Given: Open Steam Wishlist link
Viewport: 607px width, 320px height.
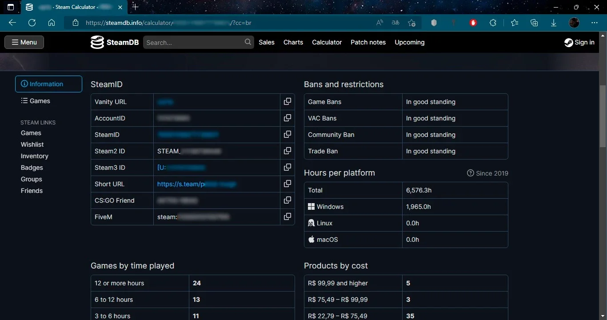Looking at the screenshot, I should click(32, 144).
